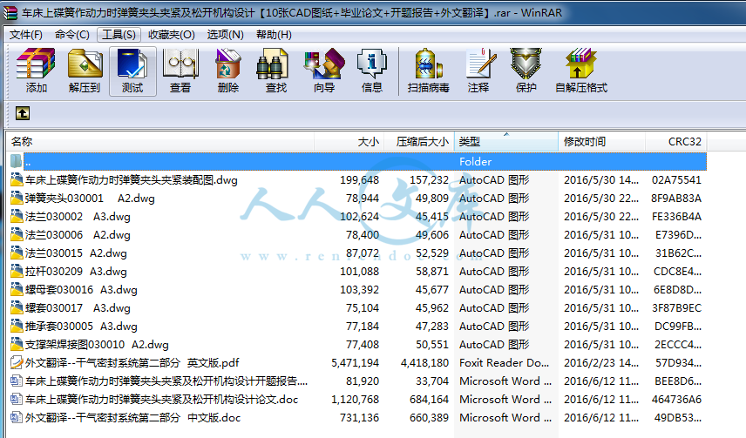Run 扫描病毒 (Virus scan) tool

point(428,71)
